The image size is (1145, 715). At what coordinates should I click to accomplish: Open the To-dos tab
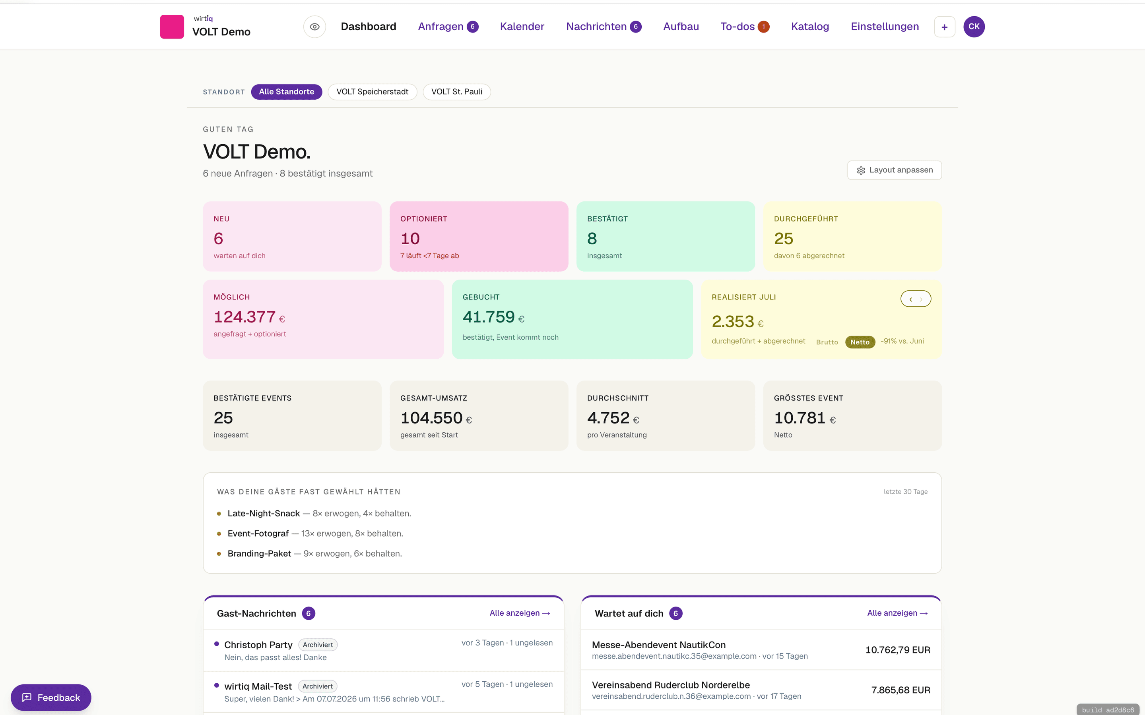745,27
